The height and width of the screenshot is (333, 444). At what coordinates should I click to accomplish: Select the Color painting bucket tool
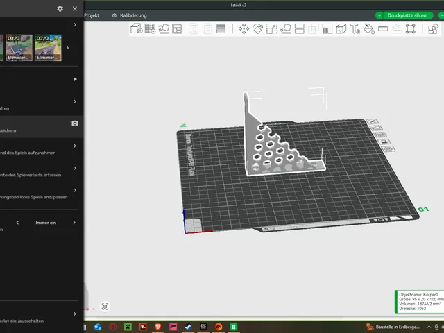tap(369, 29)
